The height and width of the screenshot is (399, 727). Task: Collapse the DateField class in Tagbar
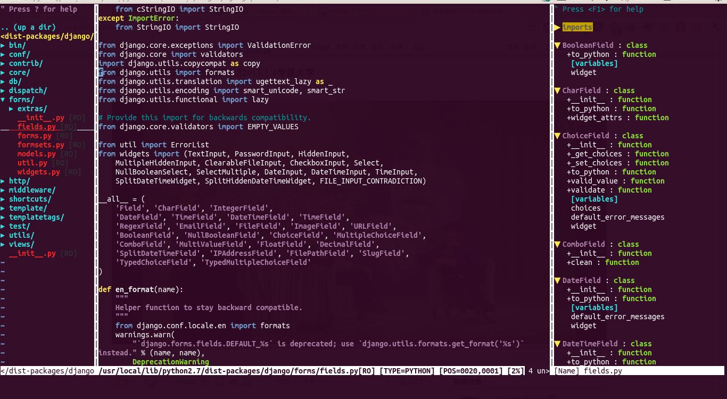click(x=557, y=281)
